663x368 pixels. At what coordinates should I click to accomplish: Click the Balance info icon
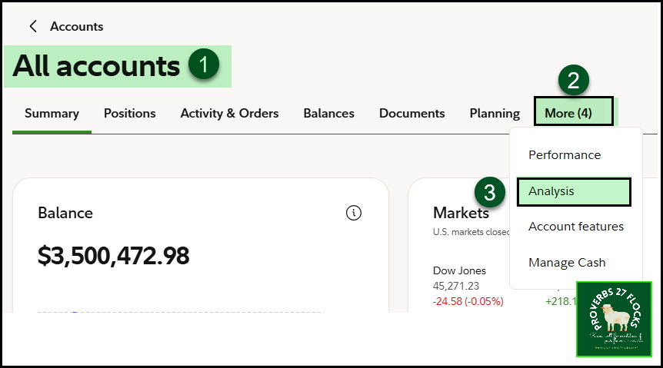click(x=354, y=213)
